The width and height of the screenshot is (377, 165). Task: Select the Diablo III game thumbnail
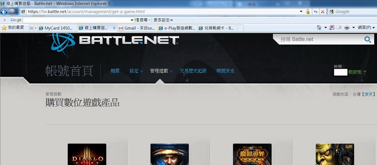tap(87, 154)
